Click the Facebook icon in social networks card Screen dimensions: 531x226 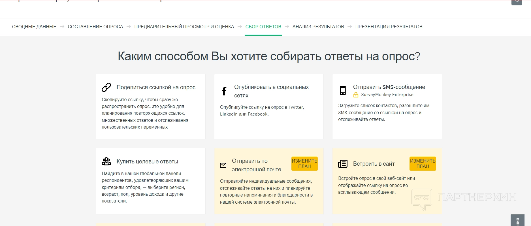pos(224,91)
